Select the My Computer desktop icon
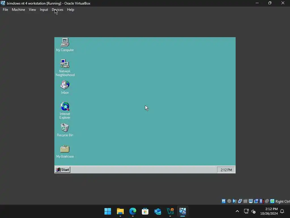 click(65, 45)
